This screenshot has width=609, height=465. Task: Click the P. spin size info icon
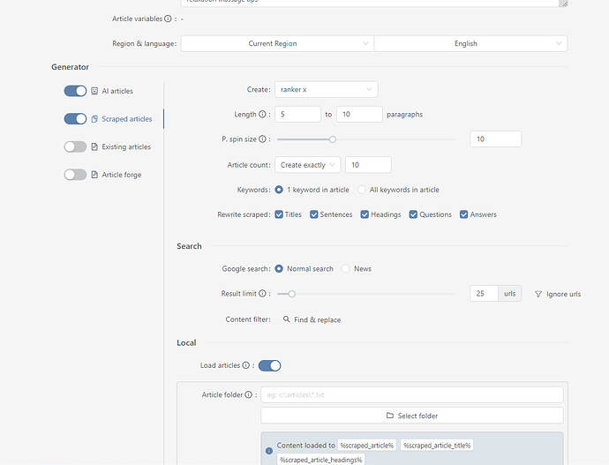(x=262, y=139)
